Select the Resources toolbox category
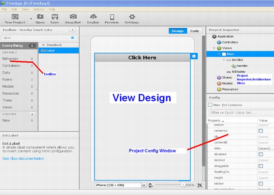The width and height of the screenshot is (274, 195). coord(19,93)
